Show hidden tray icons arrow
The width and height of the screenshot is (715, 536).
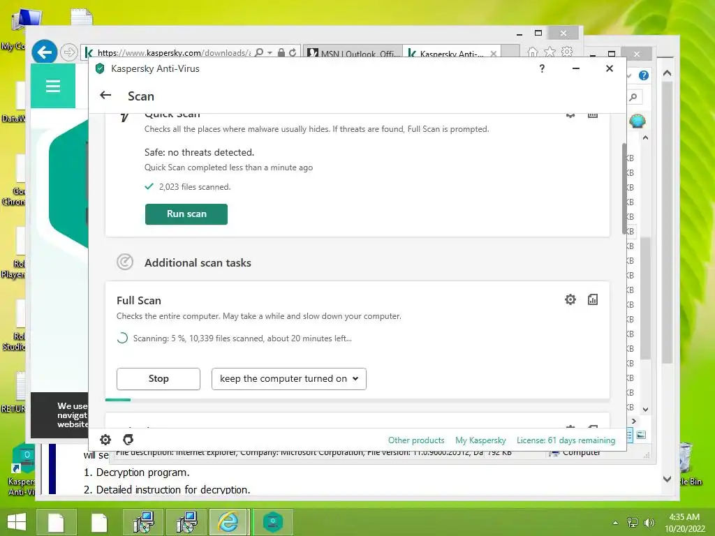pos(616,523)
